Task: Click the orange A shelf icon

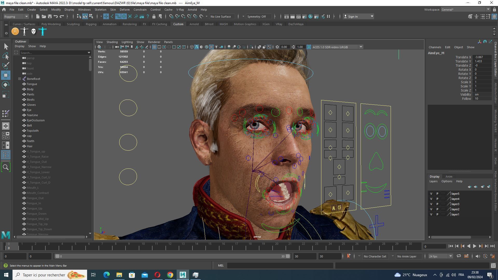Action: point(15,31)
